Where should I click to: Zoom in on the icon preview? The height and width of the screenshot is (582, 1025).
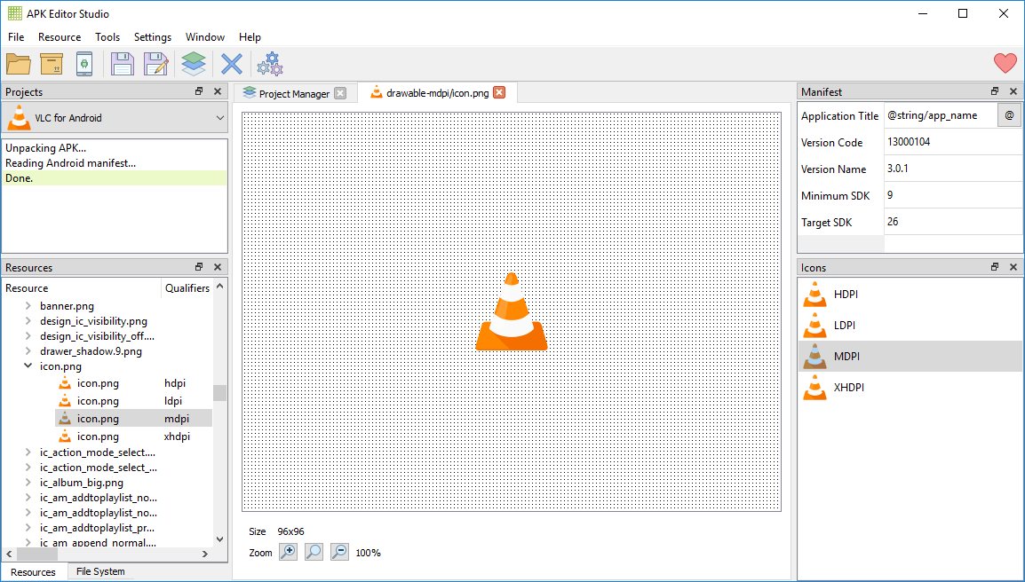coord(288,552)
